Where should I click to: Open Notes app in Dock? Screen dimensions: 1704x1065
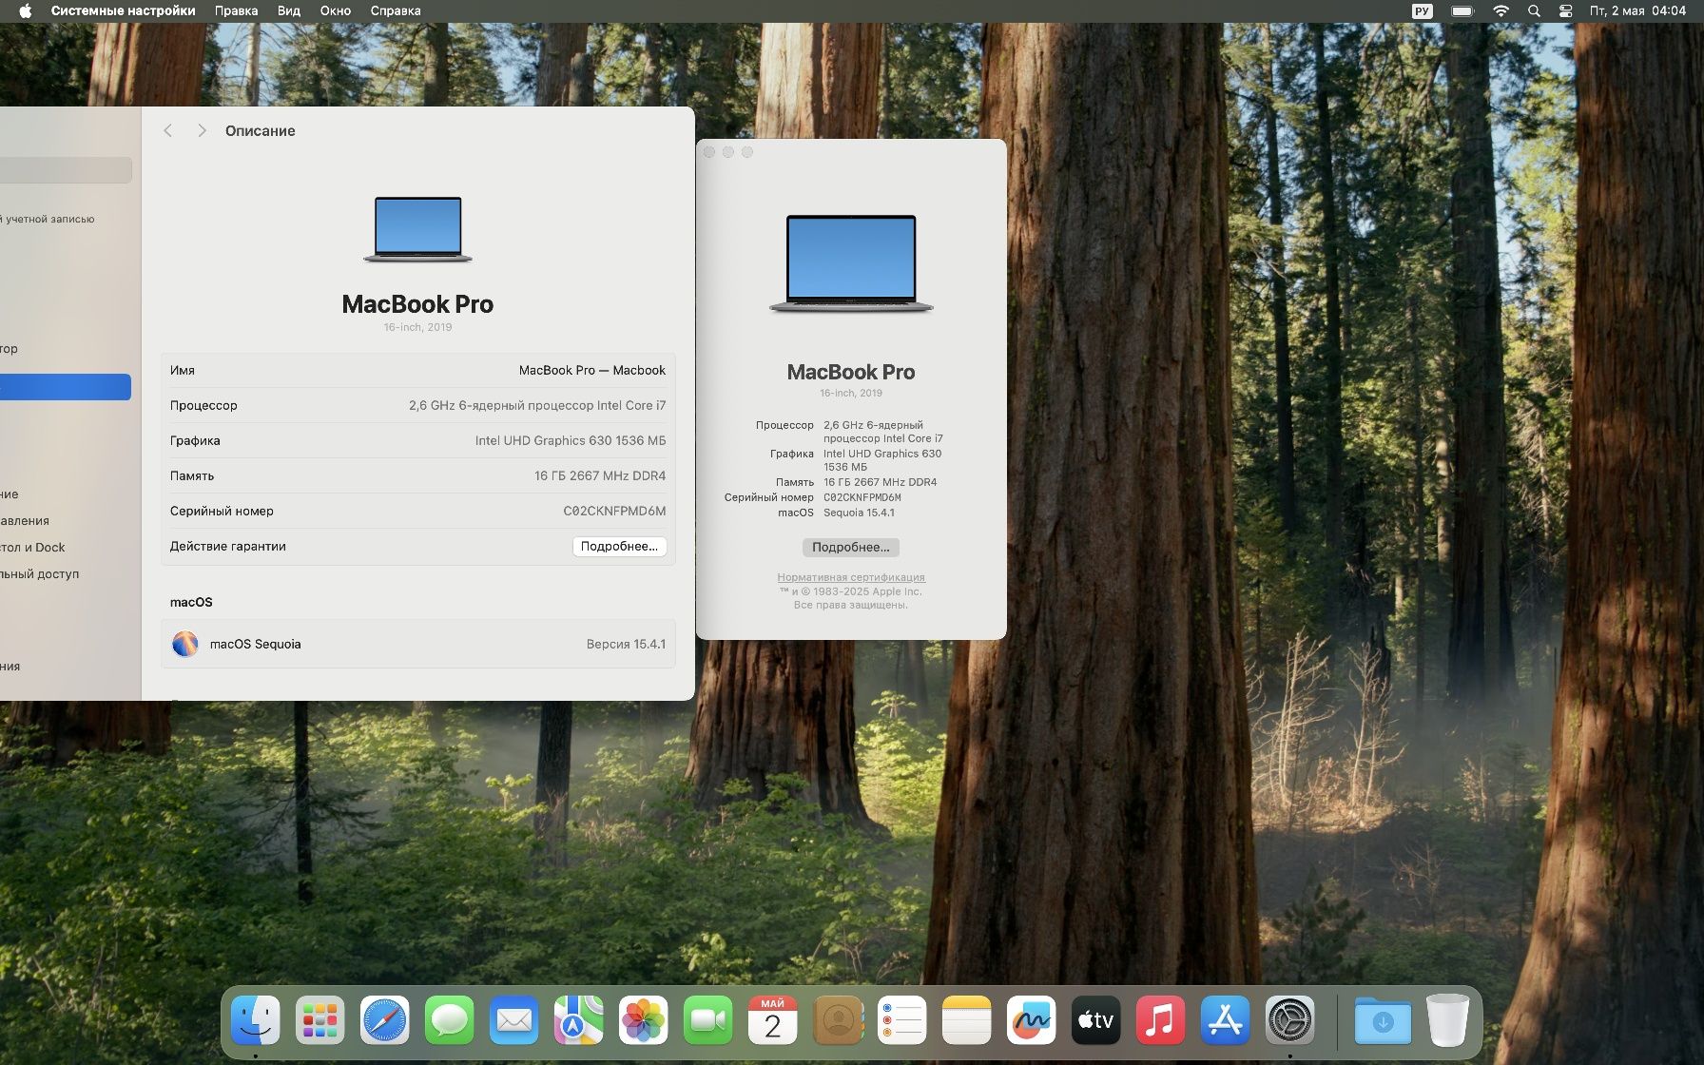pyautogui.click(x=967, y=1020)
